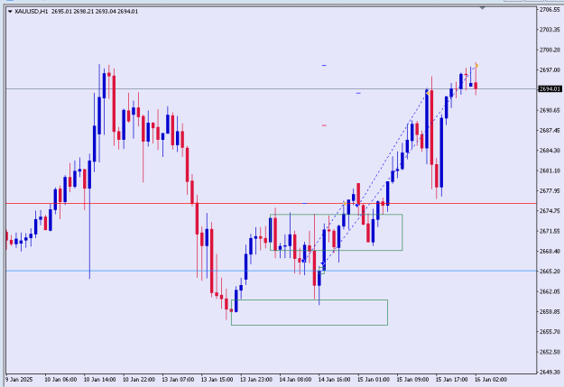The width and height of the screenshot is (564, 387).
Task: Click price axis label 2668.40
Action: pyautogui.click(x=550, y=251)
